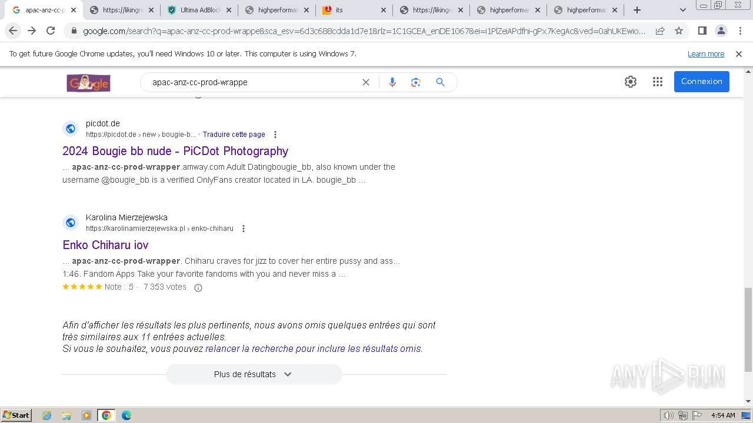Viewport: 753px width, 423px height.
Task: Launch Internet Explorer from the taskbar
Action: pyautogui.click(x=47, y=415)
